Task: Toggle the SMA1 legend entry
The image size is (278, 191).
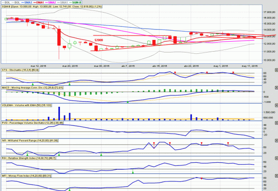Action: click(x=63, y=3)
